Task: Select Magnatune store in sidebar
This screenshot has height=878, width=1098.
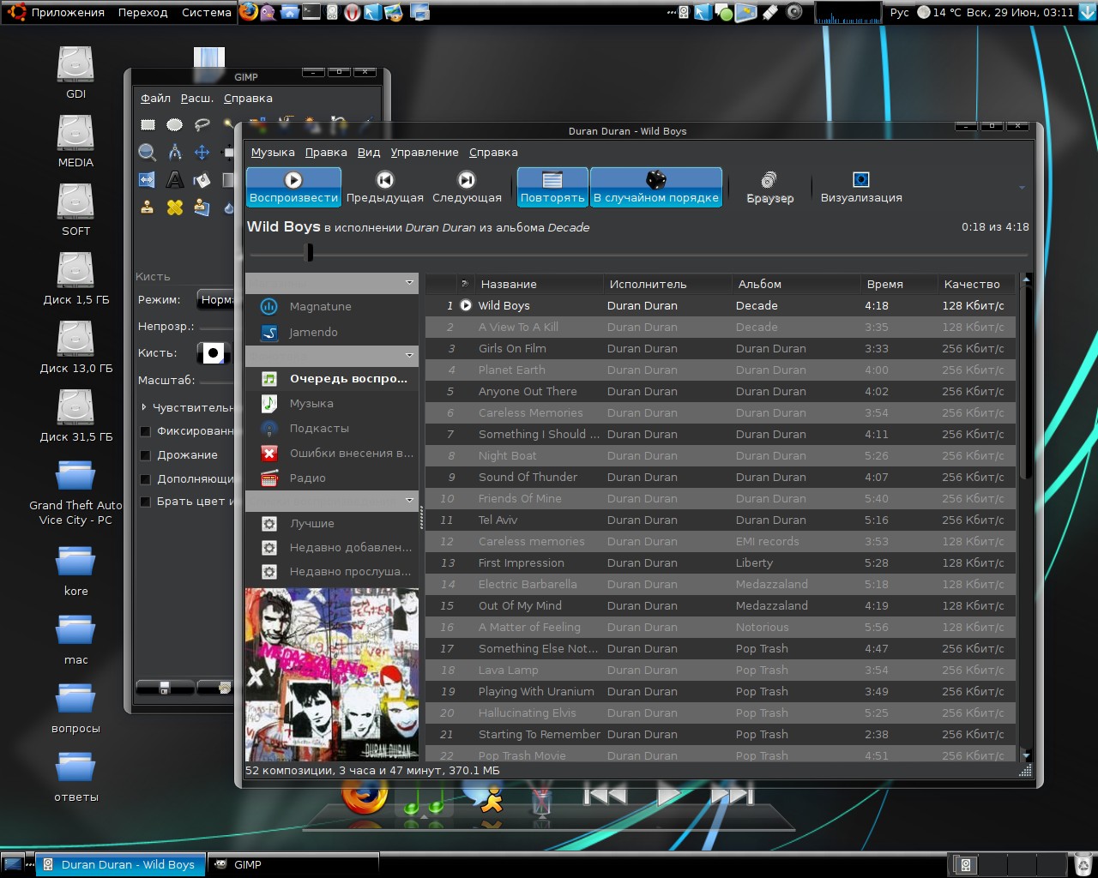Action: point(332,306)
